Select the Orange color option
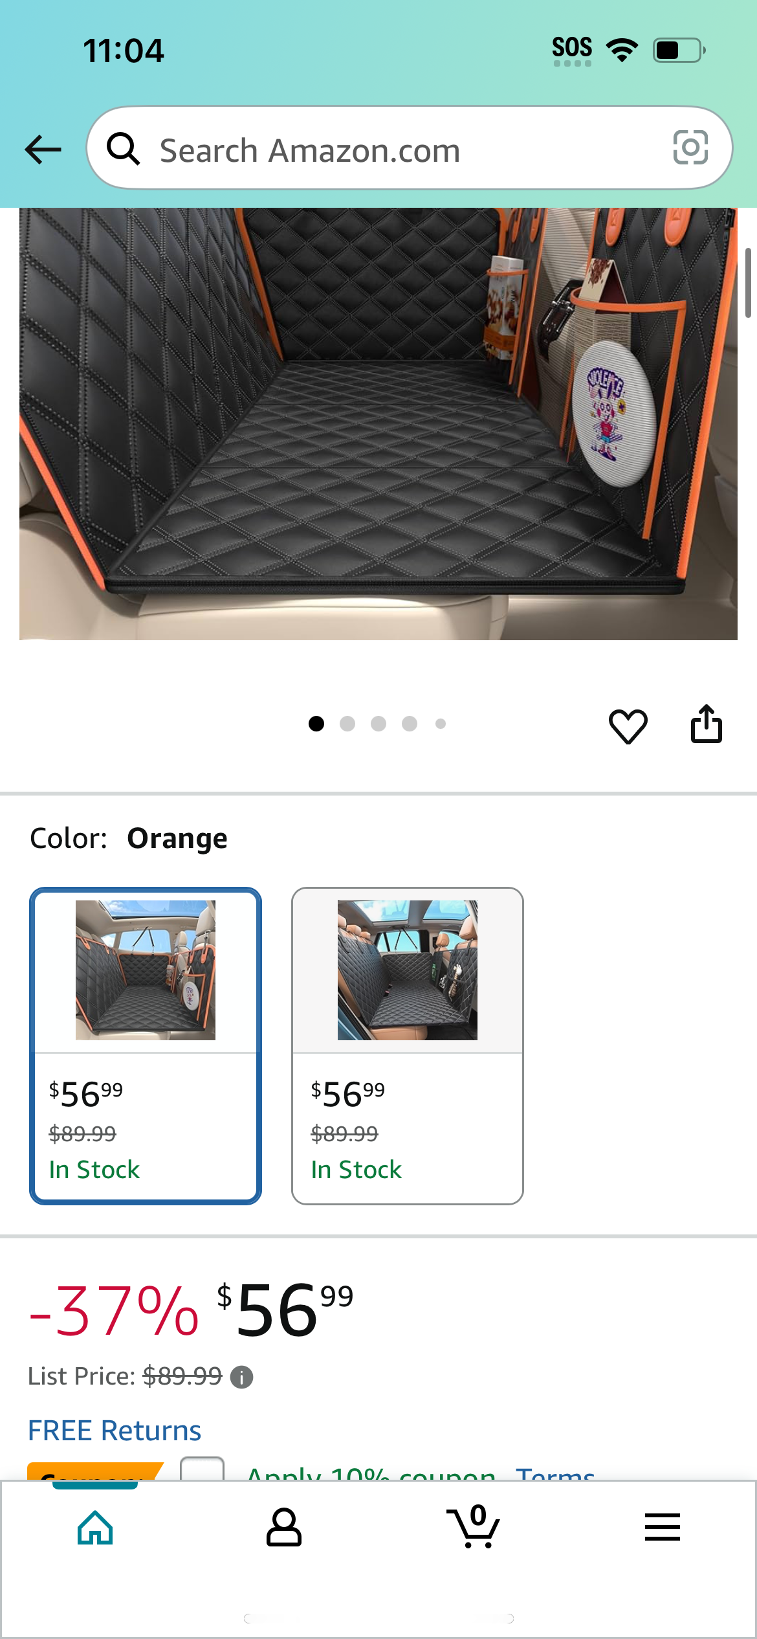The height and width of the screenshot is (1639, 757). tap(146, 1046)
